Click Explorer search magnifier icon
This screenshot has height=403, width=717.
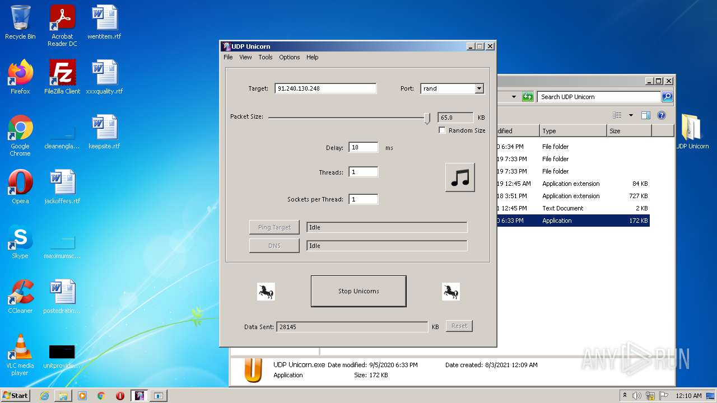(x=667, y=97)
